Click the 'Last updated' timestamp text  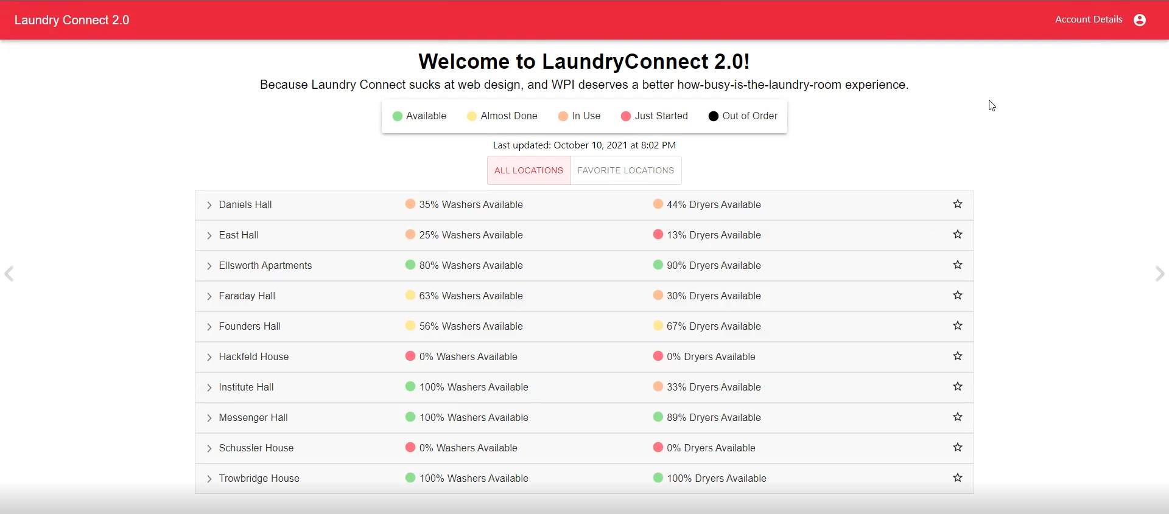point(584,145)
